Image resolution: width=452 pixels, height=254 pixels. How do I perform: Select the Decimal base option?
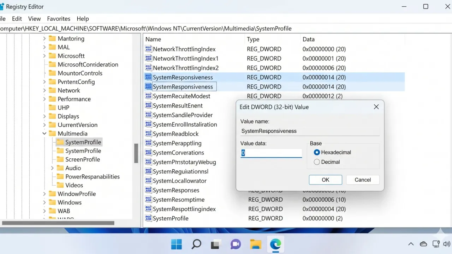(x=317, y=162)
